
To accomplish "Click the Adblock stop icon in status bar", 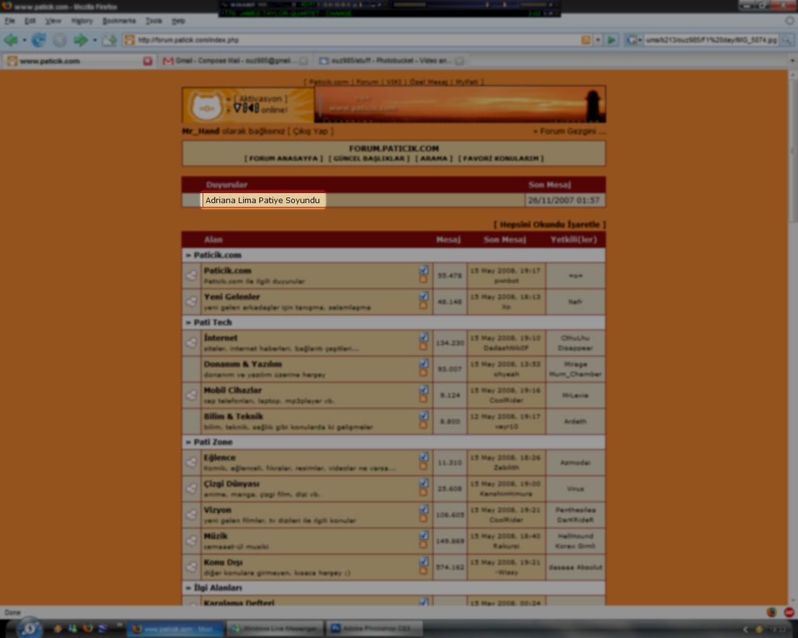I will pos(789,612).
